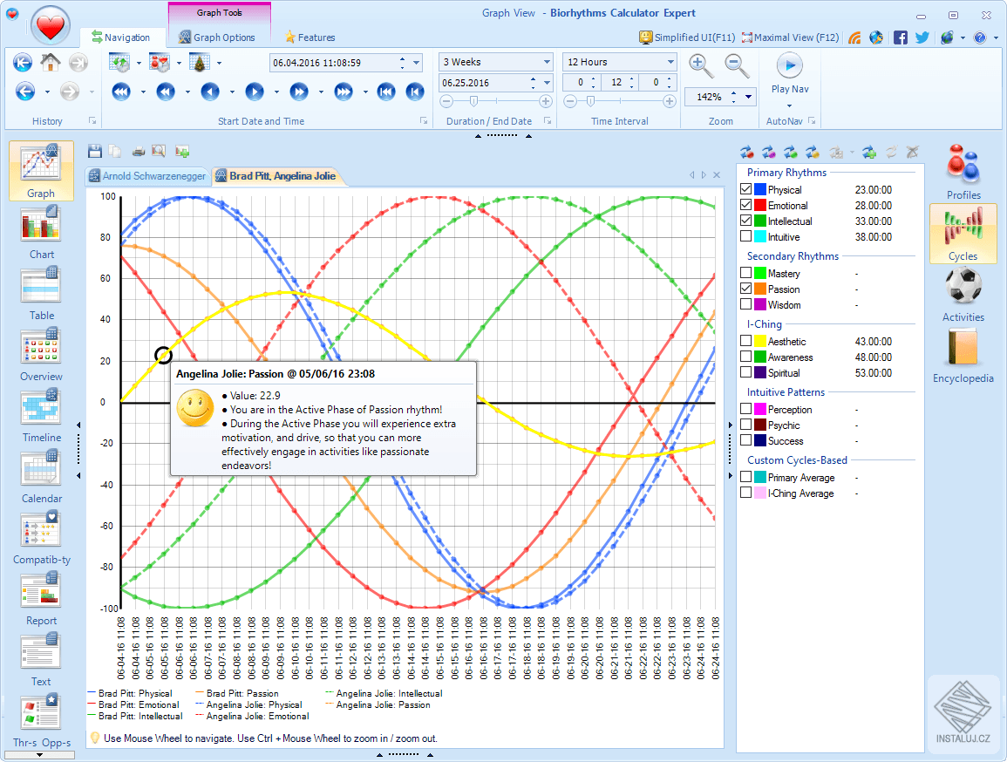This screenshot has height=762, width=1007.
Task: Uncheck the Physical rhythm checkbox
Action: click(x=745, y=189)
